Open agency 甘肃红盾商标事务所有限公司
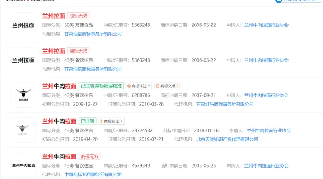This screenshot has height=179, width=323. (x=225, y=104)
